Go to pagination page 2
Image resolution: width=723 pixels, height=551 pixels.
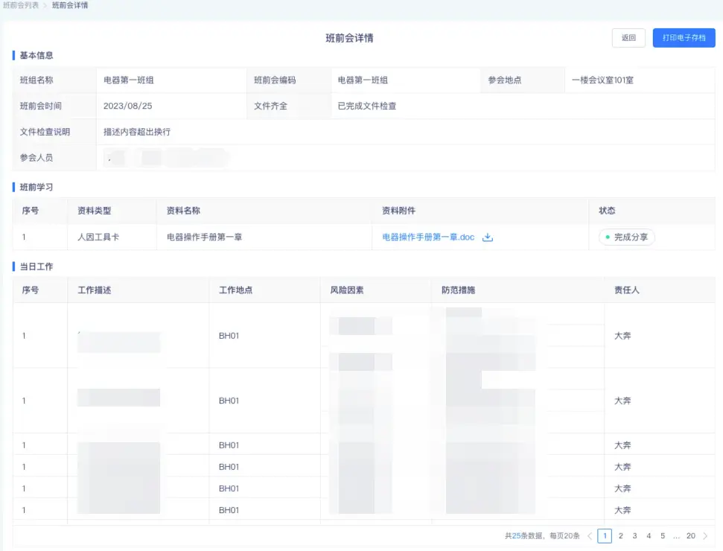click(621, 536)
